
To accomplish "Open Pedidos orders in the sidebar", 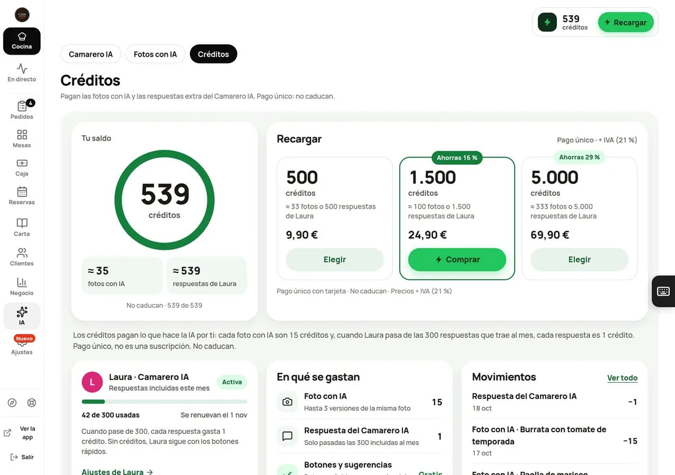I will pos(22,110).
